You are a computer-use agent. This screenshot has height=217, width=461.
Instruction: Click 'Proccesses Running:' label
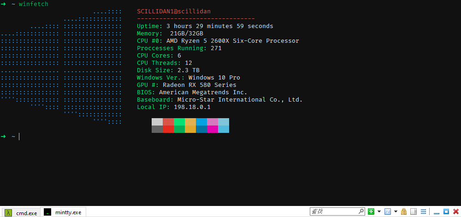pos(172,48)
